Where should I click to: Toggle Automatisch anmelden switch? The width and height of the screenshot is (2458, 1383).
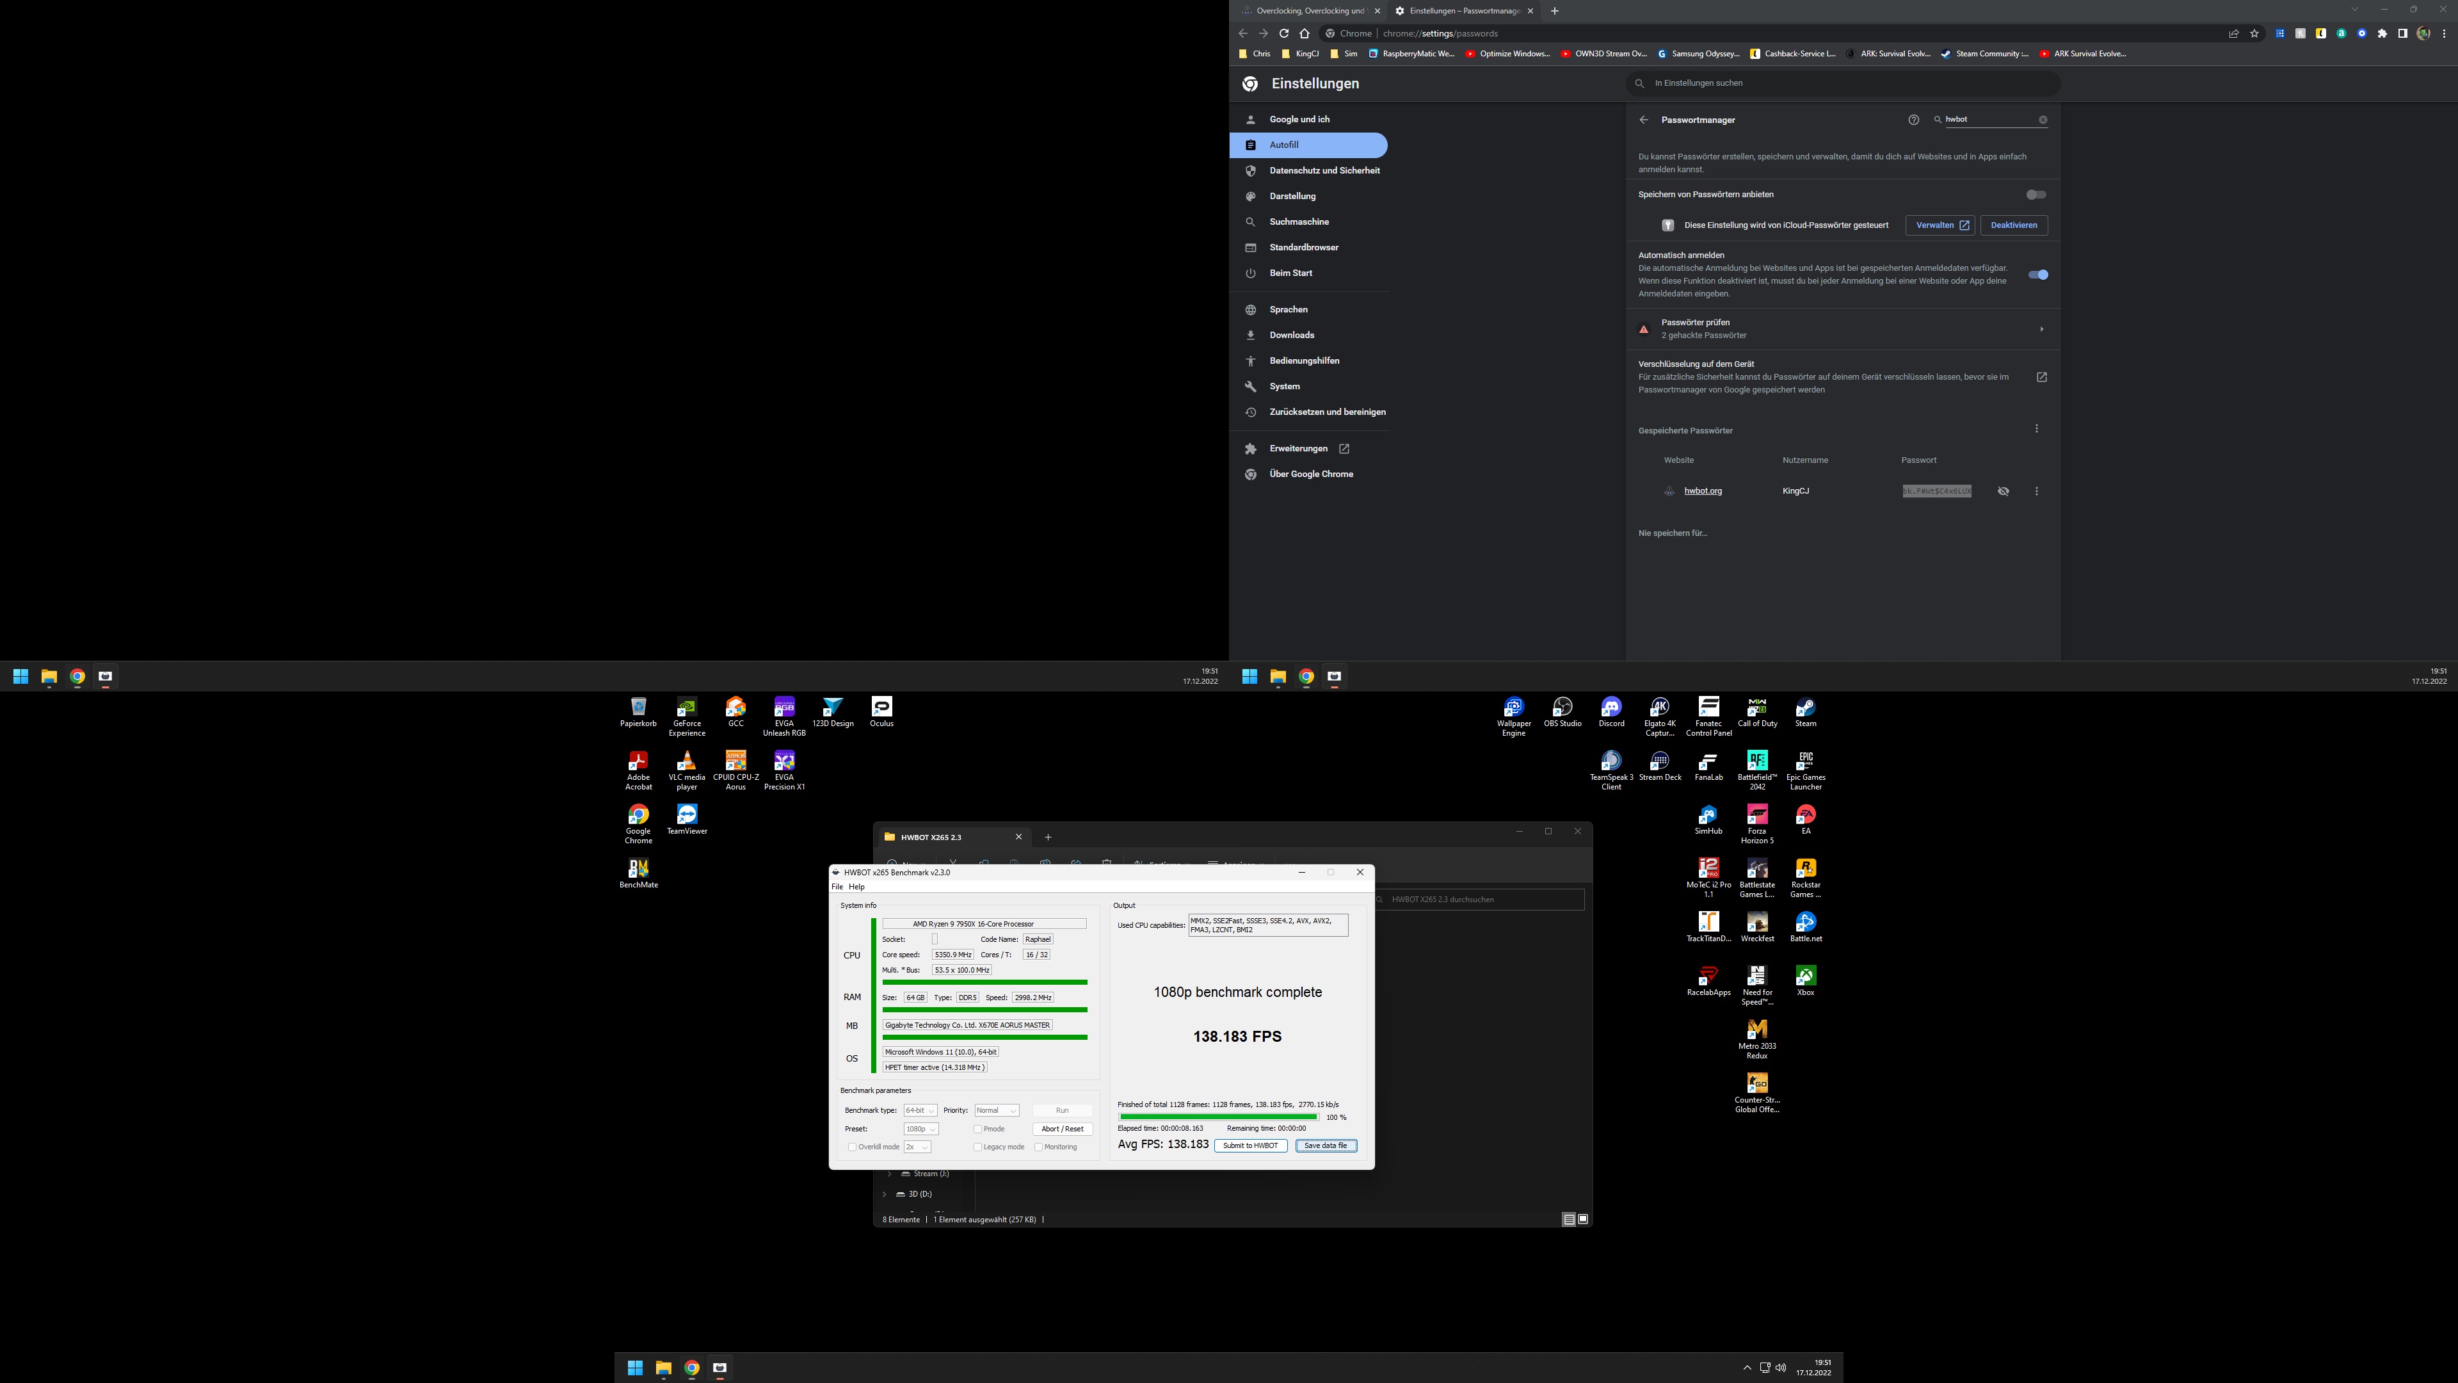tap(2038, 275)
